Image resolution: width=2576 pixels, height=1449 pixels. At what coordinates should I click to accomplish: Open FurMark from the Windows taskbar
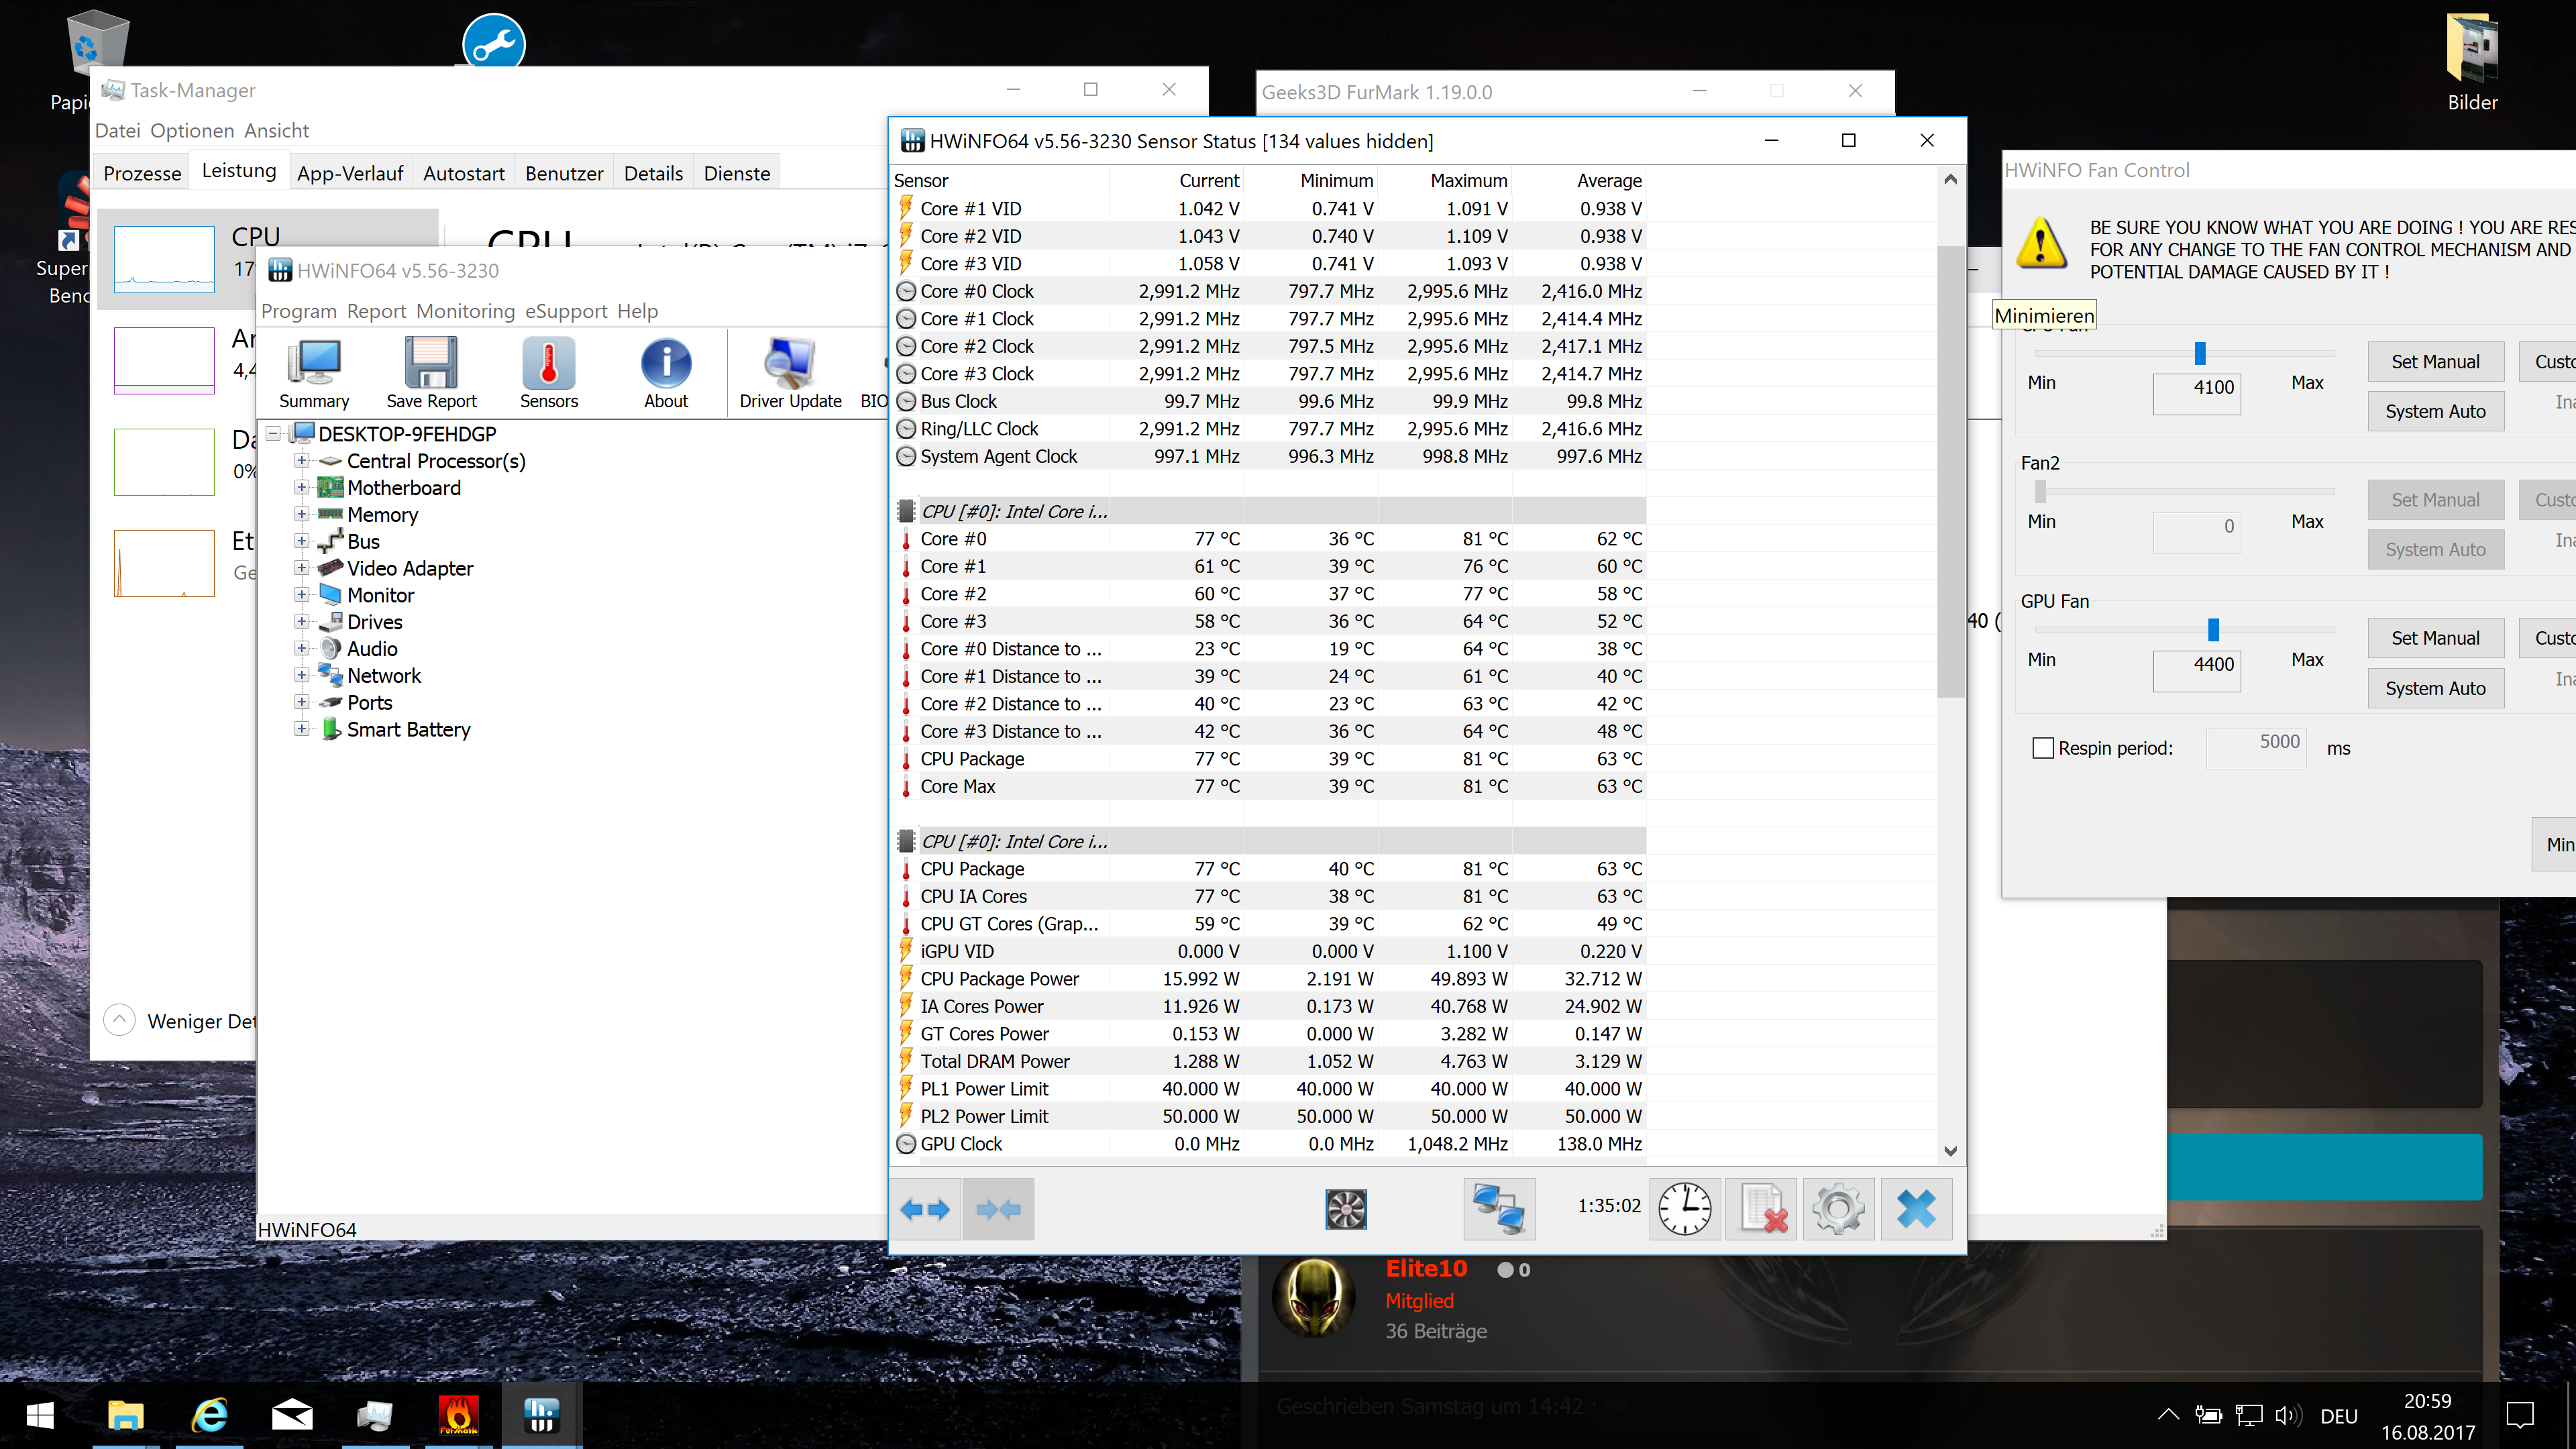tap(458, 1415)
